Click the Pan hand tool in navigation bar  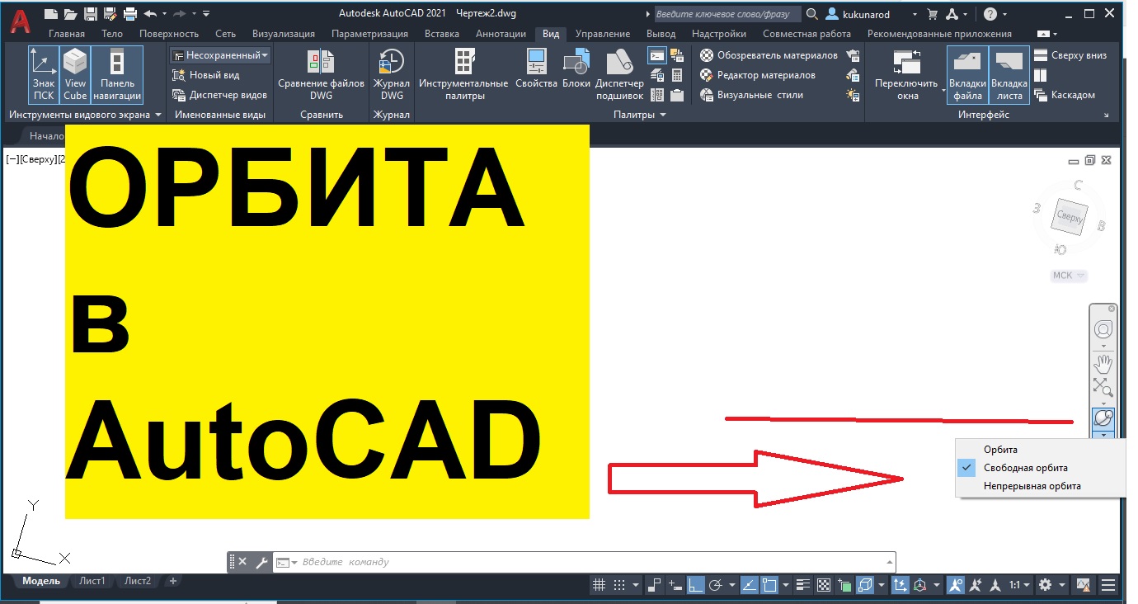(1103, 362)
